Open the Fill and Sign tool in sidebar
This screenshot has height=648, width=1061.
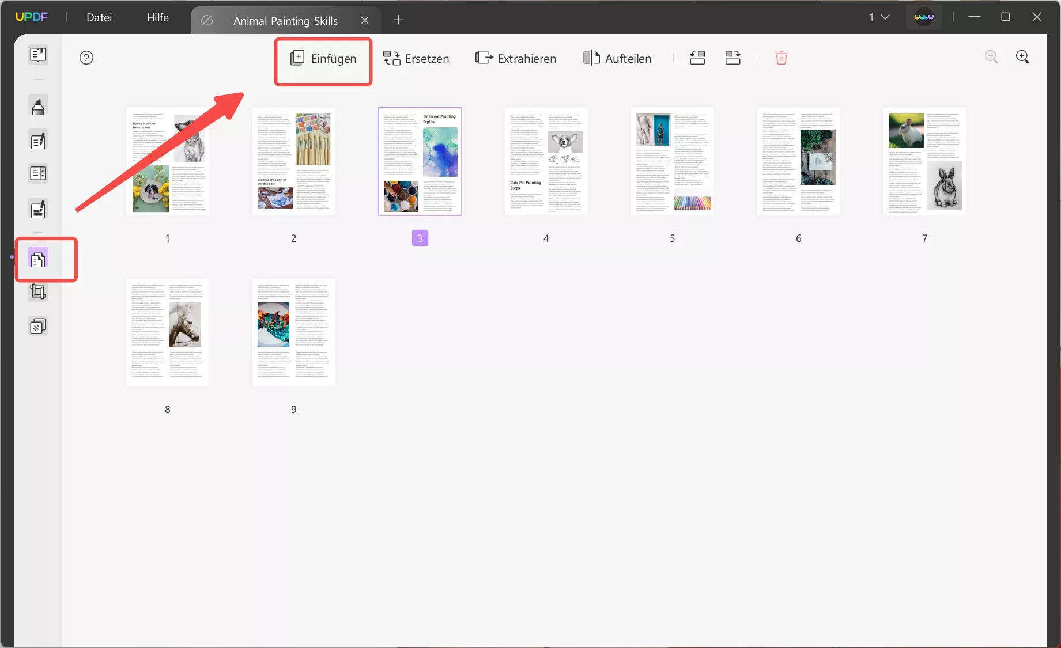[x=38, y=209]
